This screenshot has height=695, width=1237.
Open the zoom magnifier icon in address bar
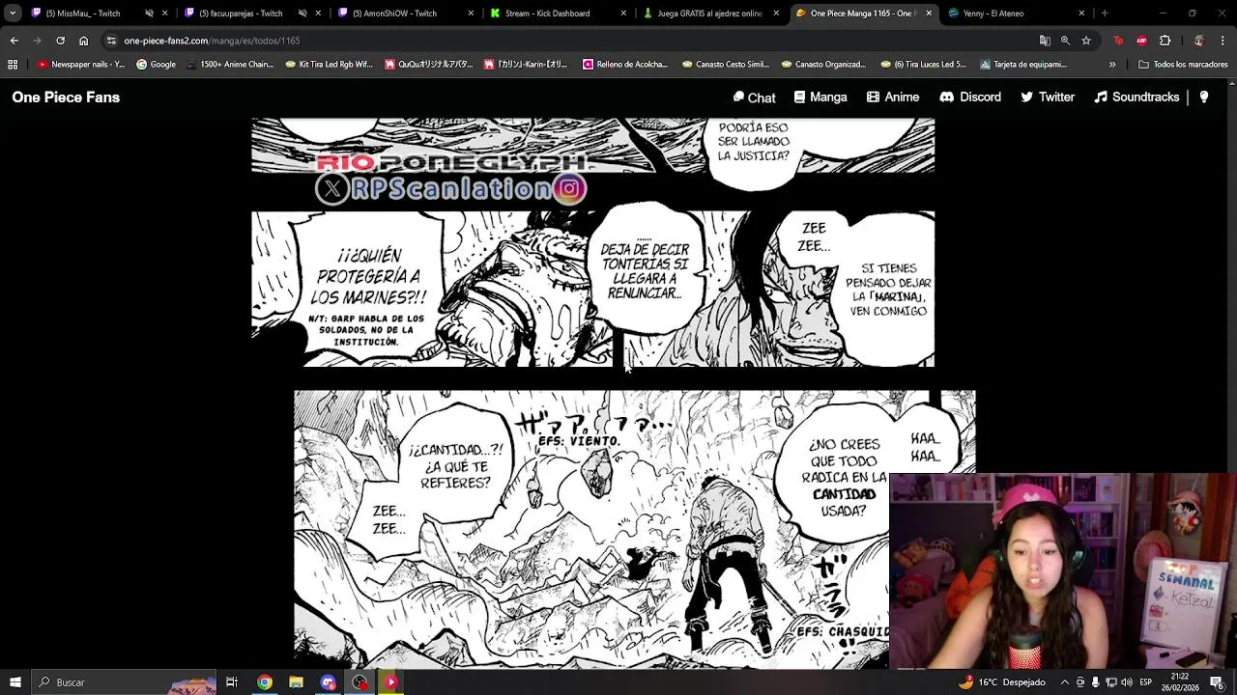[x=1065, y=41]
